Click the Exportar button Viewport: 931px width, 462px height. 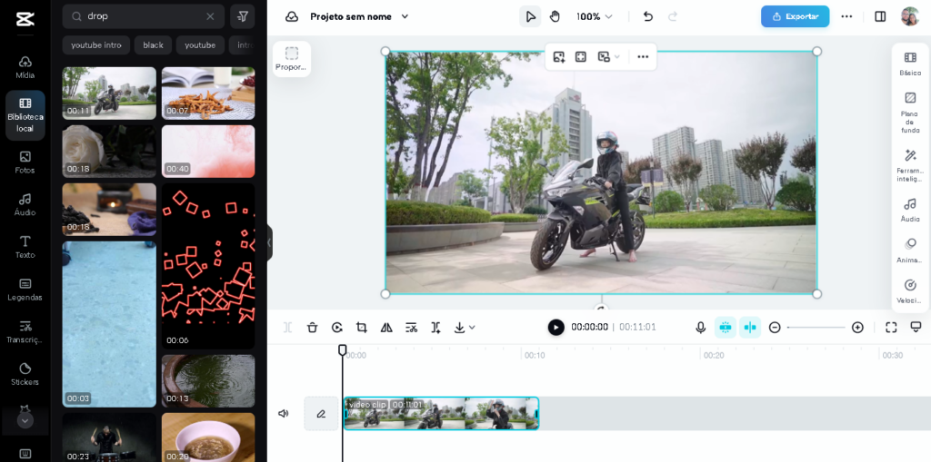[795, 16]
